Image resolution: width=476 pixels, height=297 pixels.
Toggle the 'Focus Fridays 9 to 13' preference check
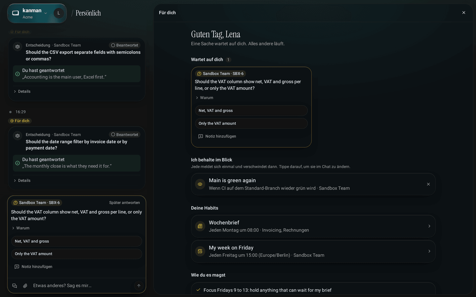[x=198, y=290]
